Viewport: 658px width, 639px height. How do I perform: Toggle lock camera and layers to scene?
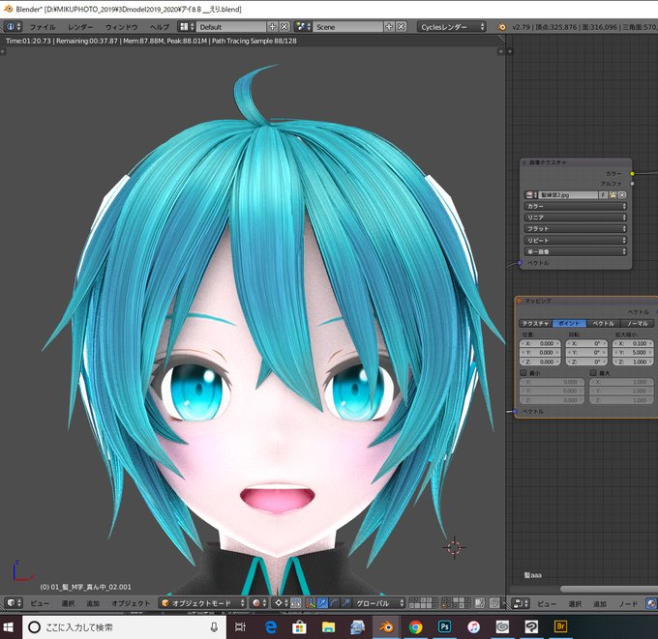[x=479, y=603]
